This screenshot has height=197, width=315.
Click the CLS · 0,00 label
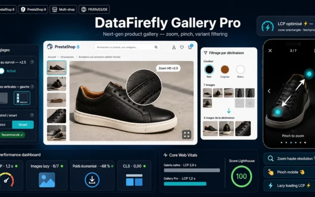click(x=132, y=166)
